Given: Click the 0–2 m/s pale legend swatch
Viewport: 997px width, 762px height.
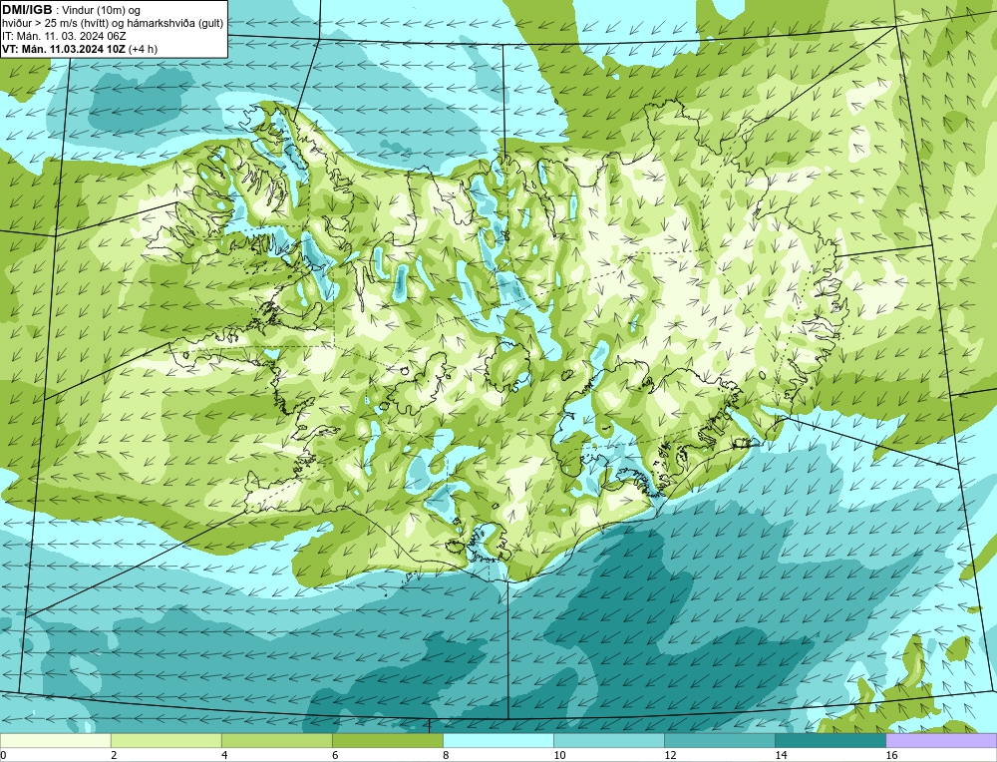Looking at the screenshot, I should pos(55,740).
